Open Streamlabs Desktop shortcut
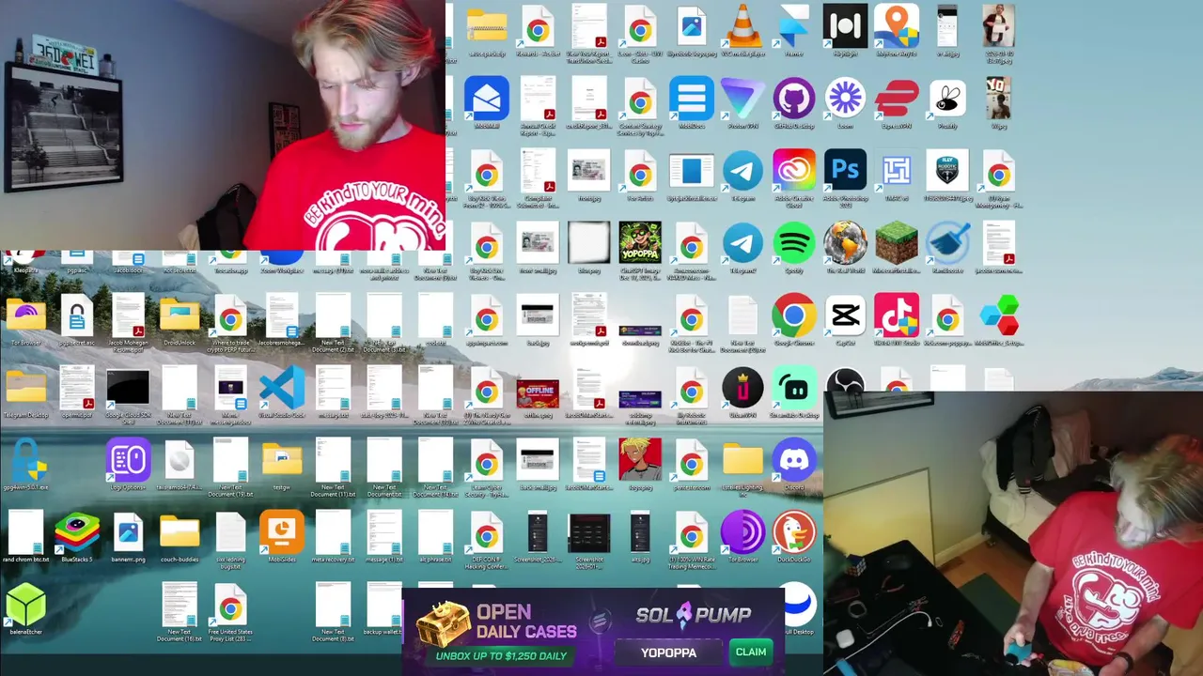 coord(794,389)
